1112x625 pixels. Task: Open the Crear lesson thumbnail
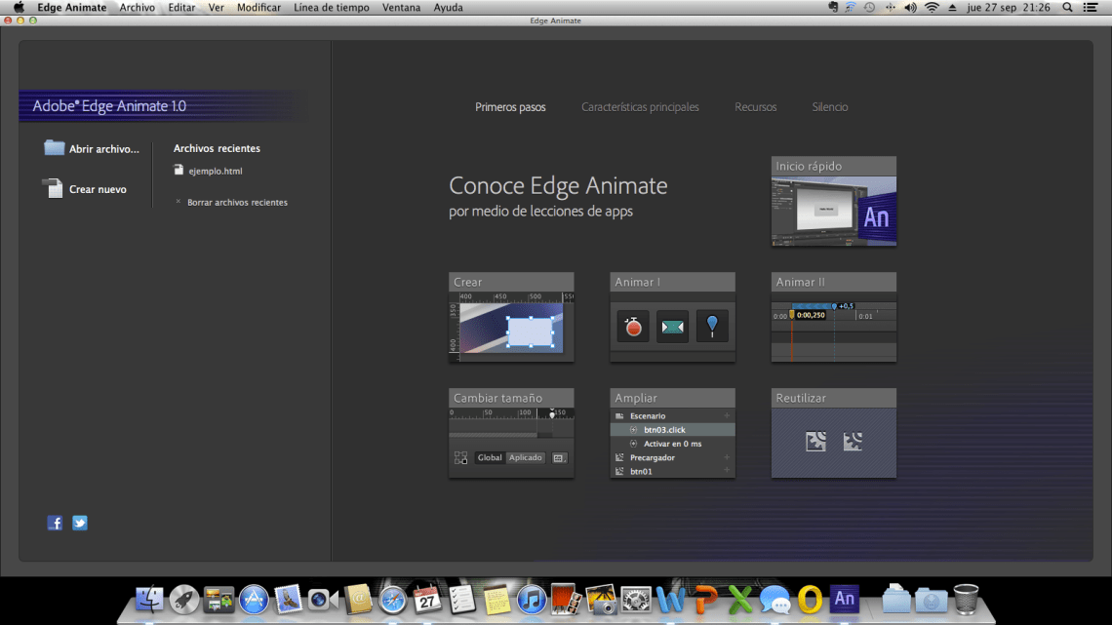click(x=511, y=326)
